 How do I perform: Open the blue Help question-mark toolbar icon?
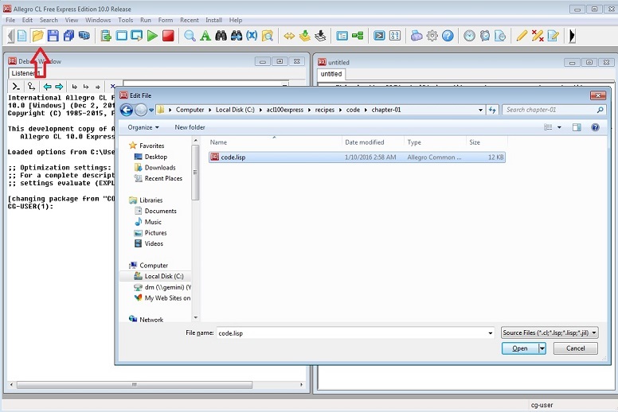pos(448,36)
